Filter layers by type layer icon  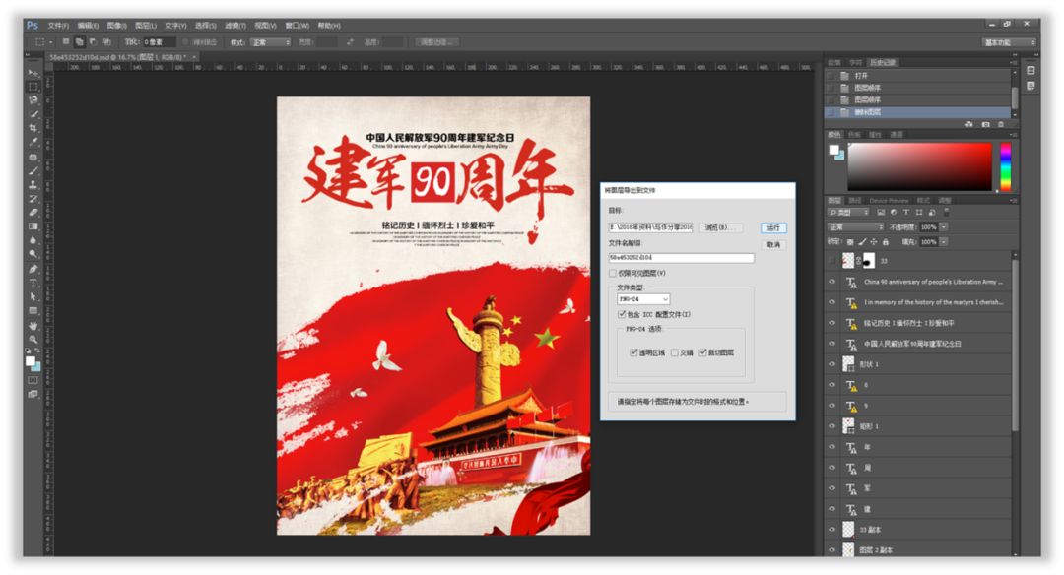(905, 213)
